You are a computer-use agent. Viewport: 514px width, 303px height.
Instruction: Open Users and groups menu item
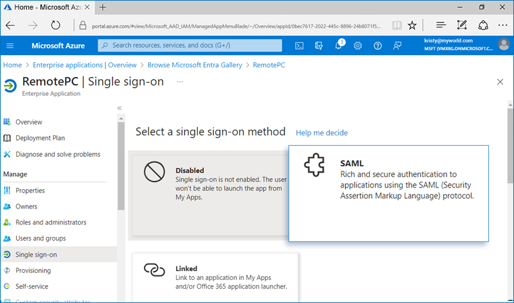coord(40,238)
